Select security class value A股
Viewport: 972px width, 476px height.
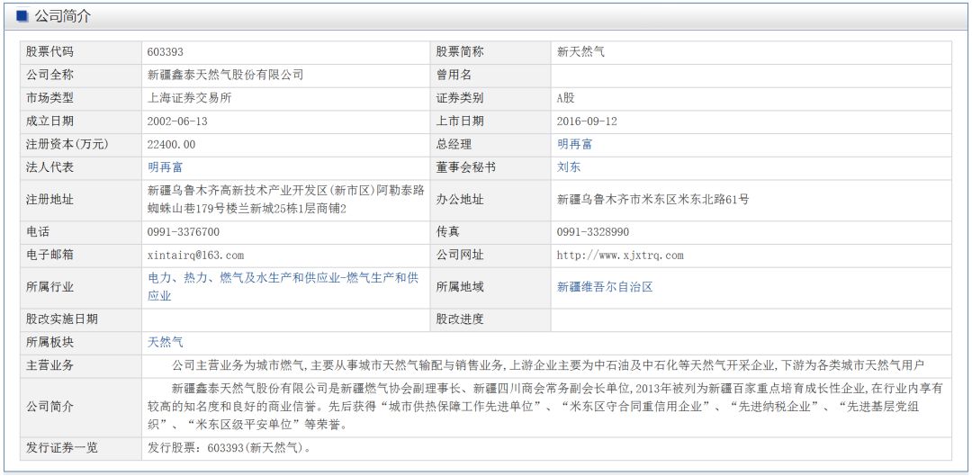566,98
